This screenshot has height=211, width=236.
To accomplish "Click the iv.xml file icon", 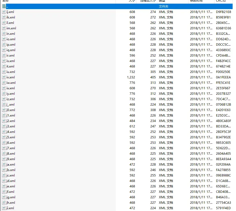I will (x=4, y=77).
